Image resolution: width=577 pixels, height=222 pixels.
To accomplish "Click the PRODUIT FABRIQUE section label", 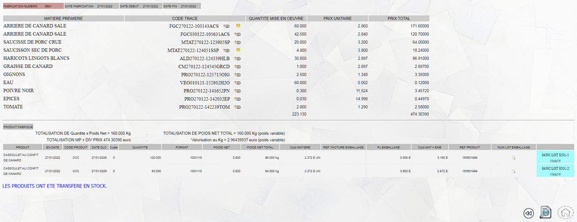I will (18, 127).
